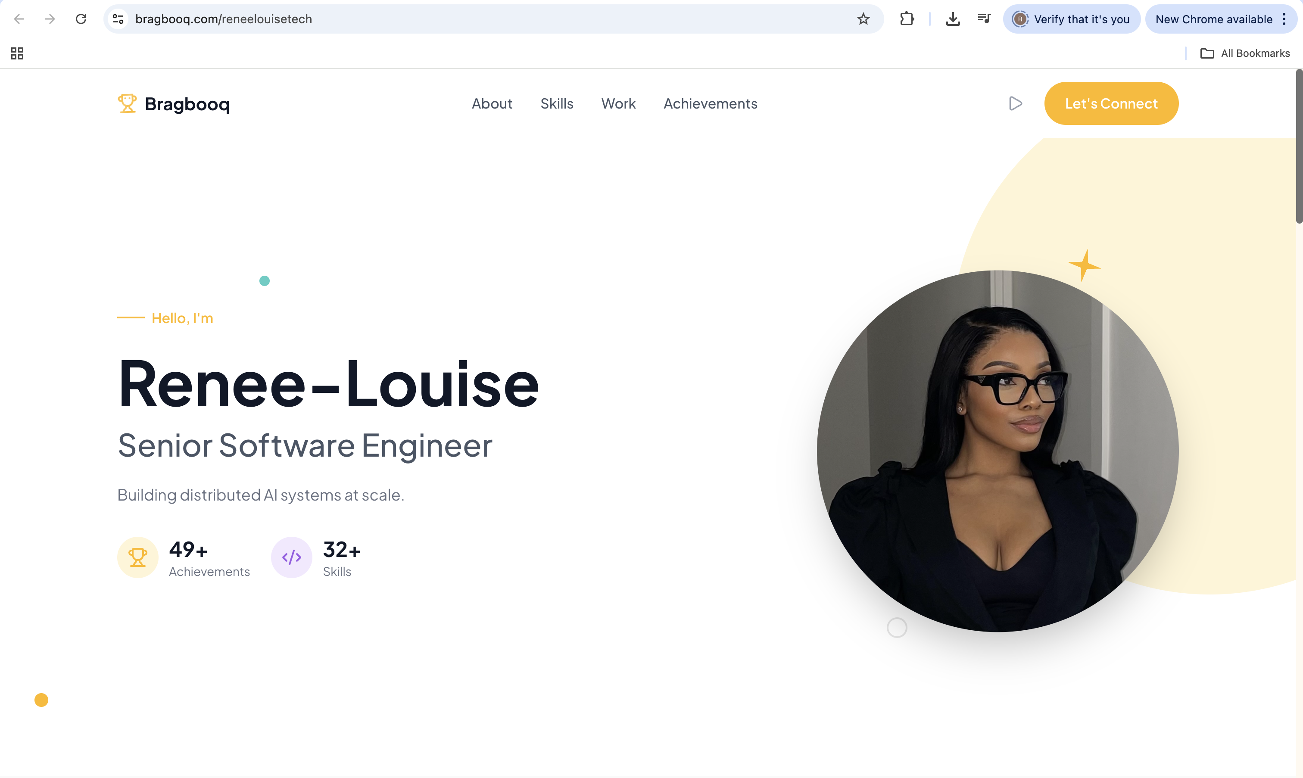The image size is (1303, 778).
Task: Open the apps grid in the bookmarks bar
Action: point(17,53)
